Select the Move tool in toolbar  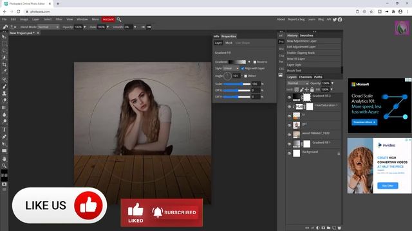pyautogui.click(x=4, y=37)
